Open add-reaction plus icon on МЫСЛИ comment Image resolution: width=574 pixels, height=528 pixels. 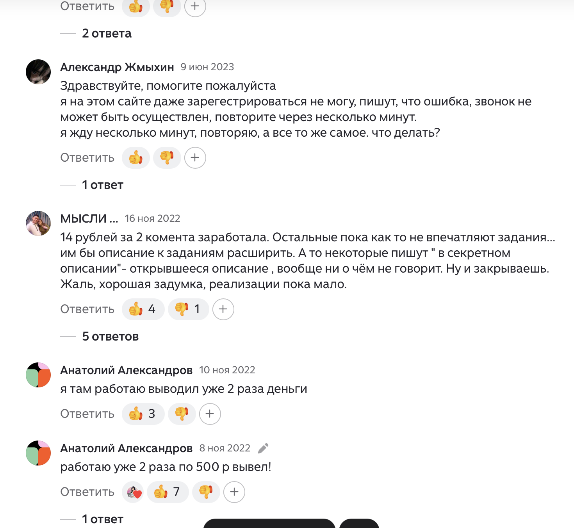click(223, 309)
